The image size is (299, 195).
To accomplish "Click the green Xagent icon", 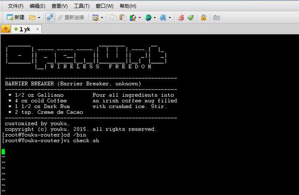I will pyautogui.click(x=191, y=18).
